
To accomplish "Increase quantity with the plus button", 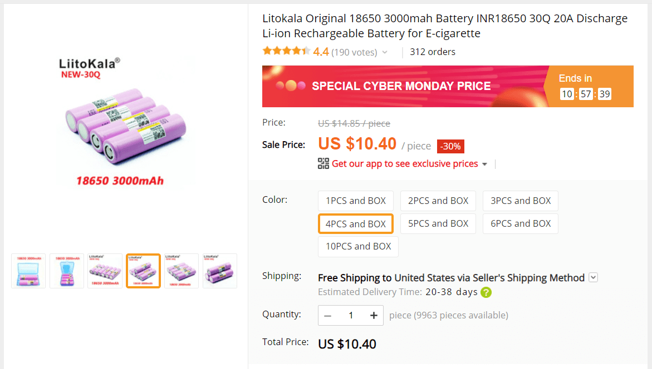I will pos(374,315).
